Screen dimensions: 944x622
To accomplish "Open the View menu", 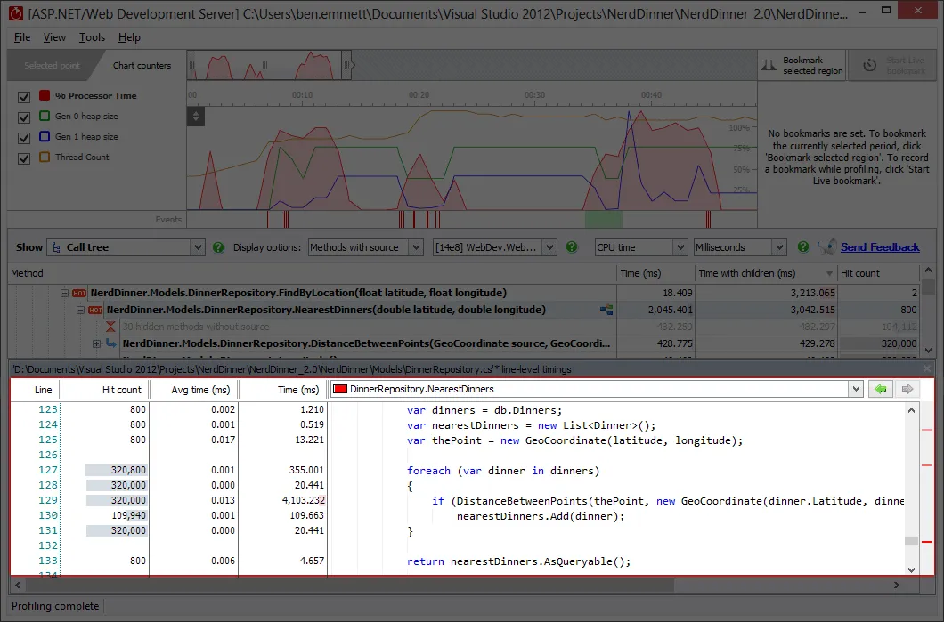I will 54,37.
